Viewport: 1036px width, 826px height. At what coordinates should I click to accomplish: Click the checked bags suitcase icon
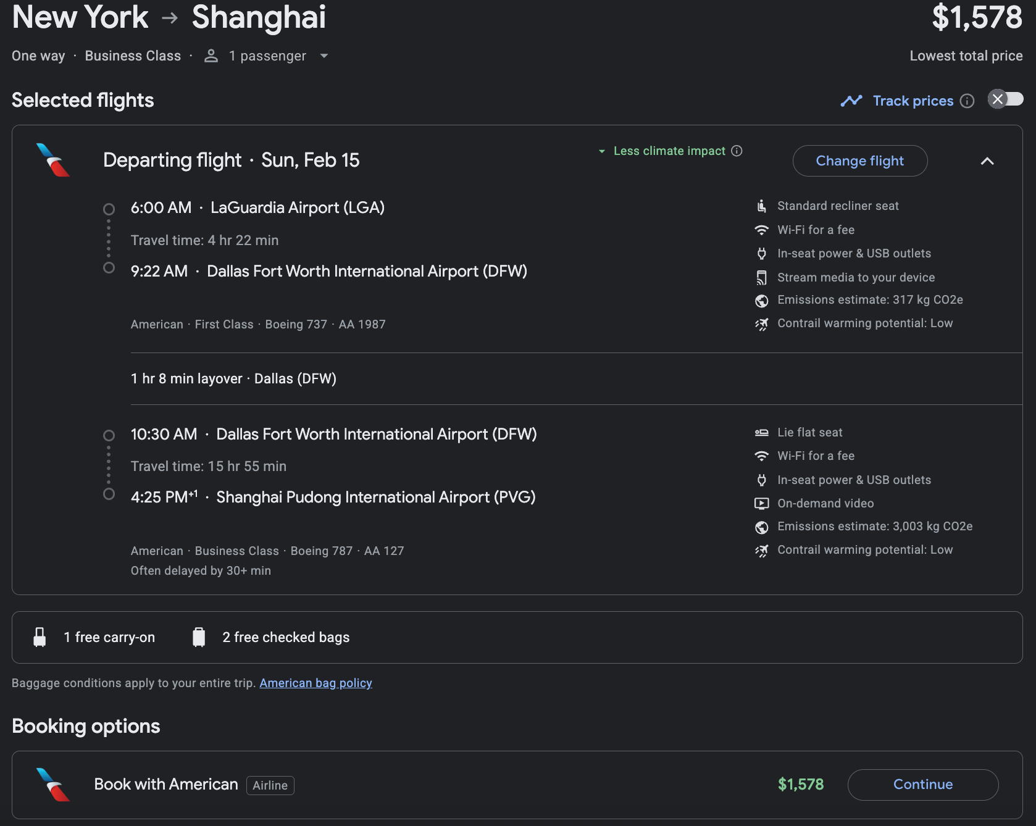[199, 637]
